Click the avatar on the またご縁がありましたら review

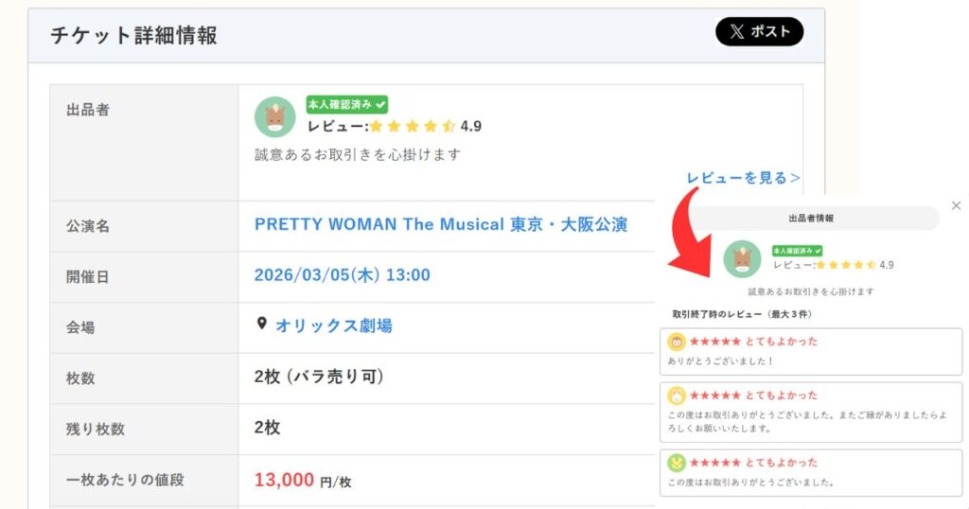pos(677,395)
